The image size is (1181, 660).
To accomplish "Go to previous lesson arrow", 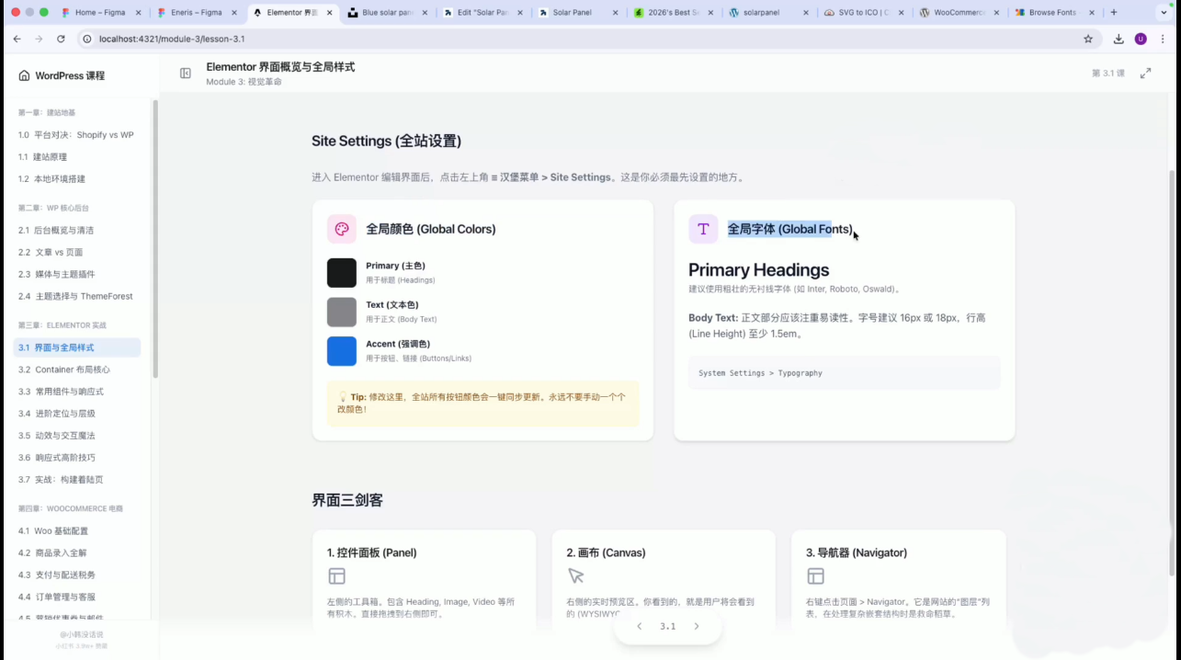I will 640,626.
